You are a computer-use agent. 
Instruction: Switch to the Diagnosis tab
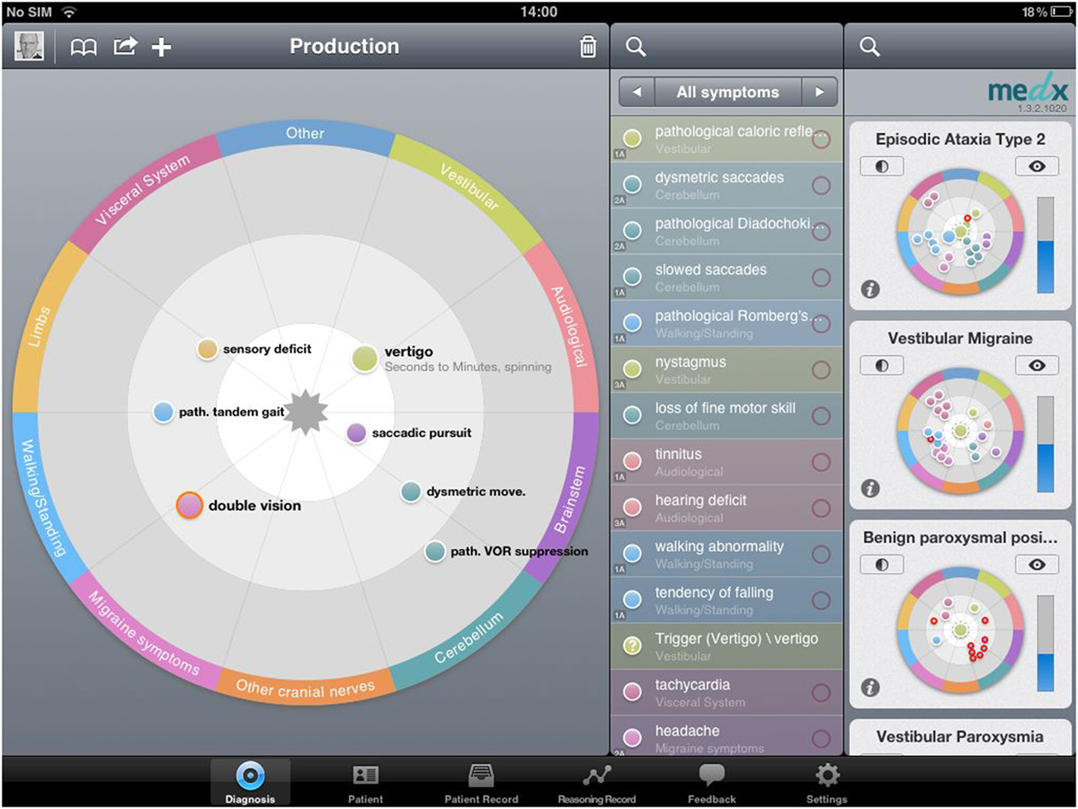[250, 782]
